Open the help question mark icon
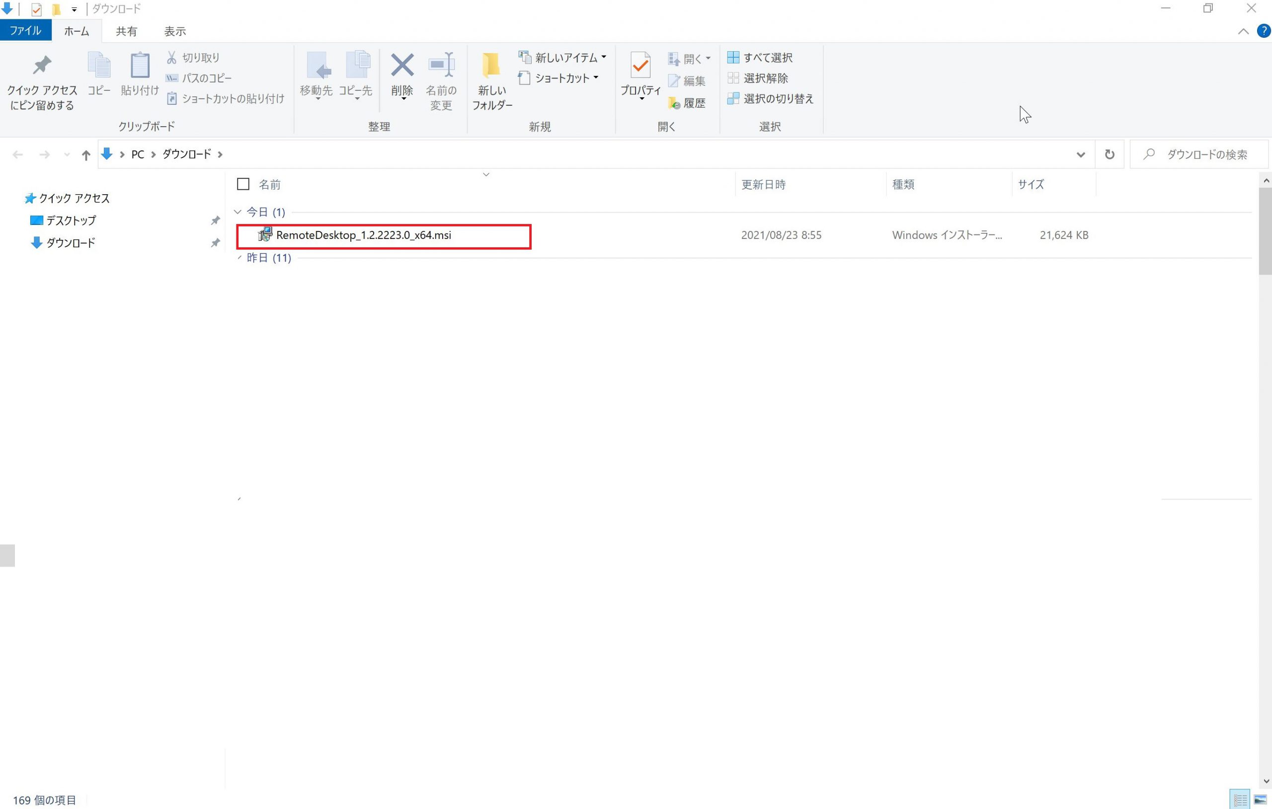The image size is (1272, 809). pos(1263,31)
